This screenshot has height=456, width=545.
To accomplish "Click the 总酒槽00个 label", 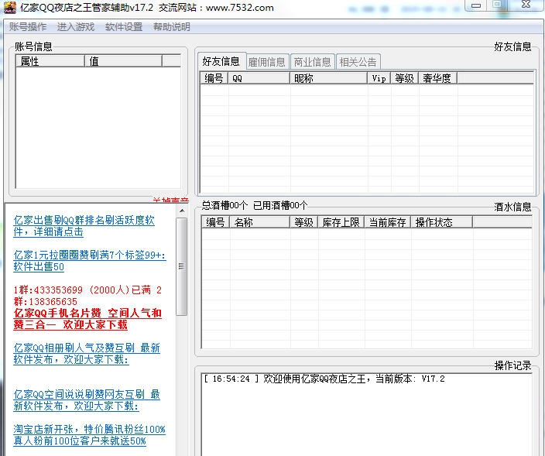I will pyautogui.click(x=225, y=205).
